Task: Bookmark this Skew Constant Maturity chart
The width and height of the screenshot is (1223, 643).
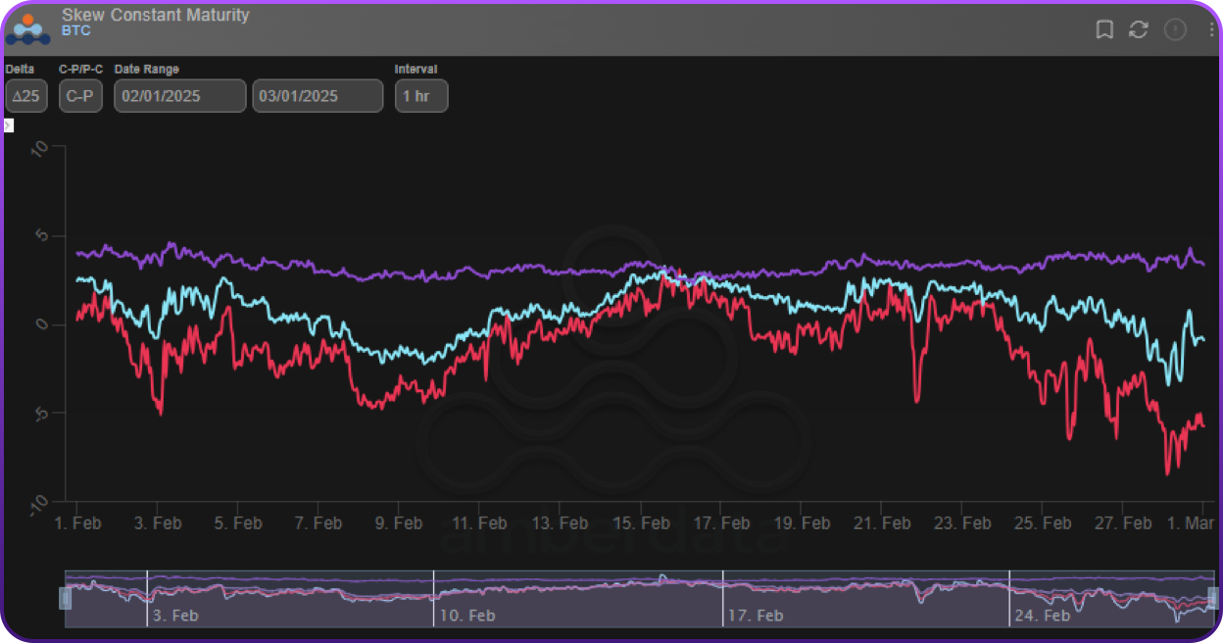Action: pyautogui.click(x=1104, y=29)
